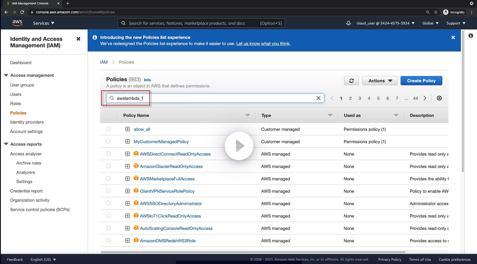
Task: Go to the next page of policies
Action: pos(425,98)
